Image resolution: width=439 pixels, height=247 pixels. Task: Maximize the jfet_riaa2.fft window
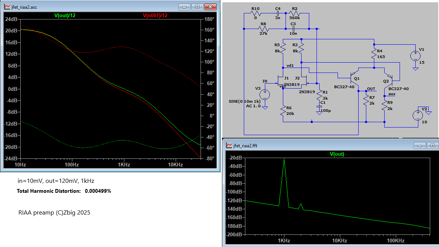[432, 145]
